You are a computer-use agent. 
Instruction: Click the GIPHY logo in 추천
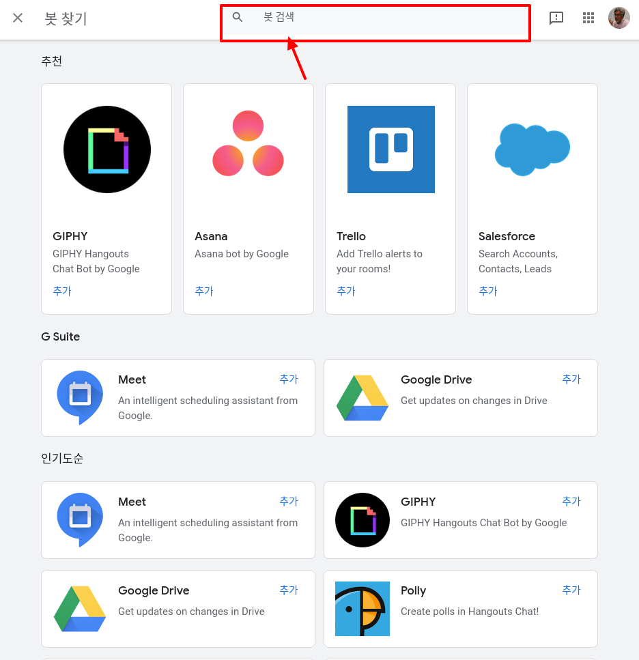click(107, 149)
